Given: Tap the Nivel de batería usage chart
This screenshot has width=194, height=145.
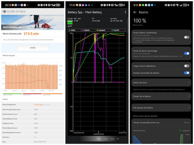Looking at the screenshot, I should point(161,139).
